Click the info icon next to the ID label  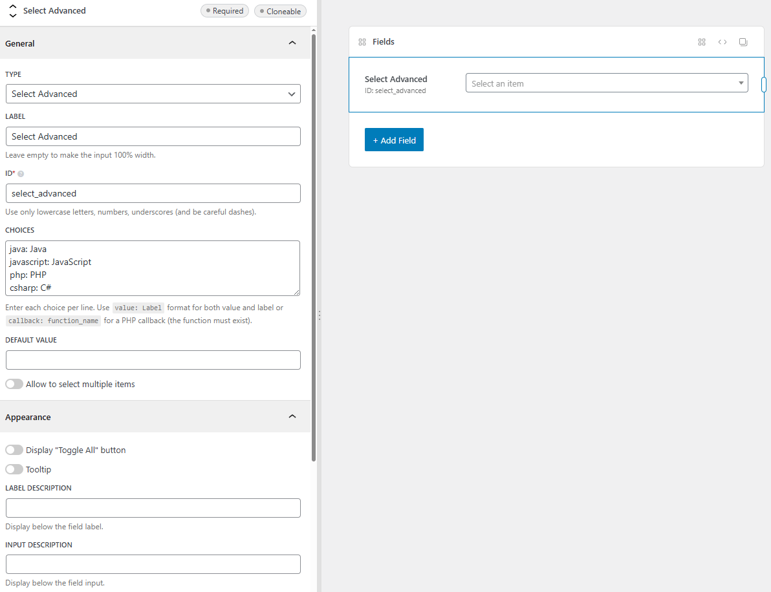22,173
